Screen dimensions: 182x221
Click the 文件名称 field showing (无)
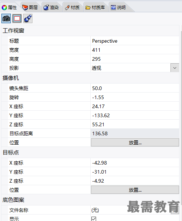pyautogui.click(x=130, y=210)
